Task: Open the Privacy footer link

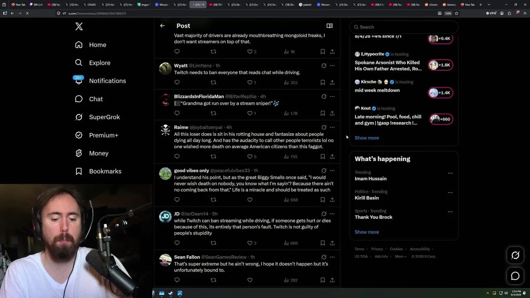Action: (377, 249)
